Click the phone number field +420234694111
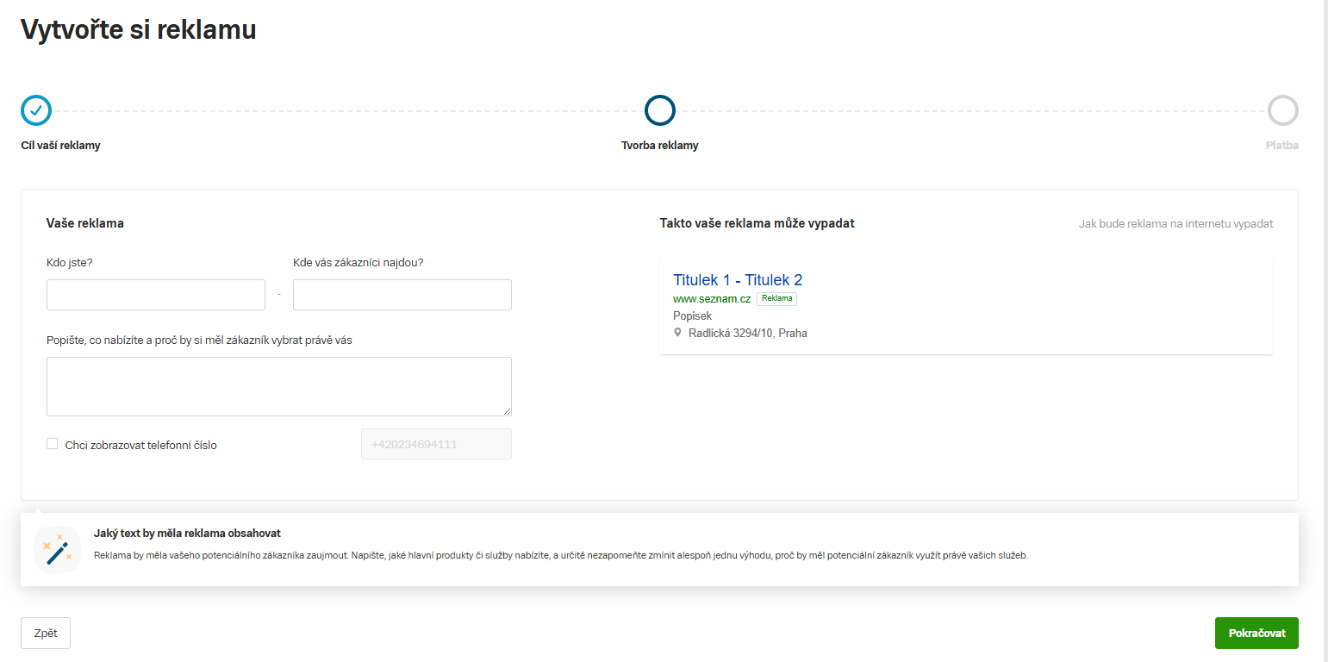This screenshot has width=1328, height=662. (x=436, y=444)
